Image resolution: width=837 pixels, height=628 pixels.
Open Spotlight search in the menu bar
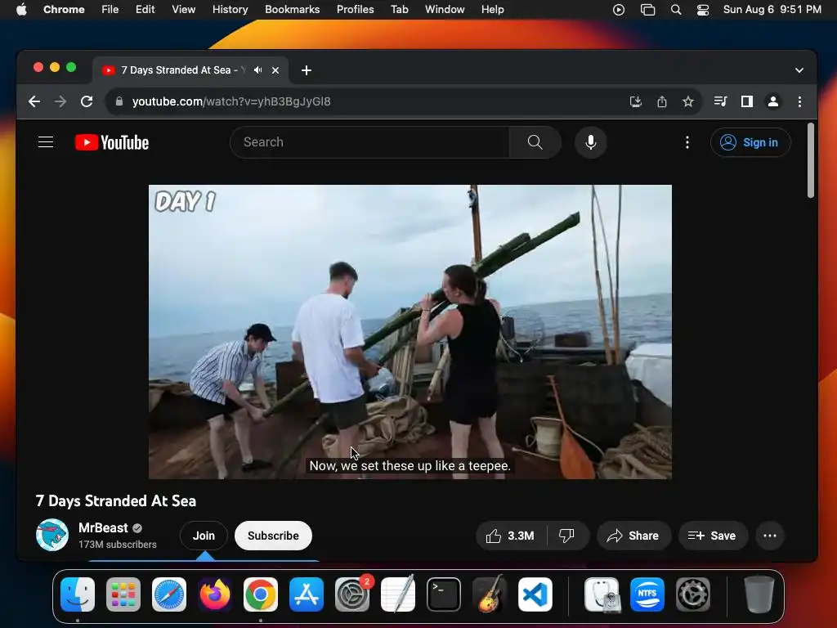click(x=676, y=10)
